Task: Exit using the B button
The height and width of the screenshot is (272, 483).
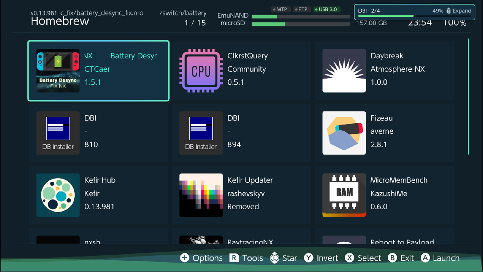Action: pyautogui.click(x=401, y=258)
